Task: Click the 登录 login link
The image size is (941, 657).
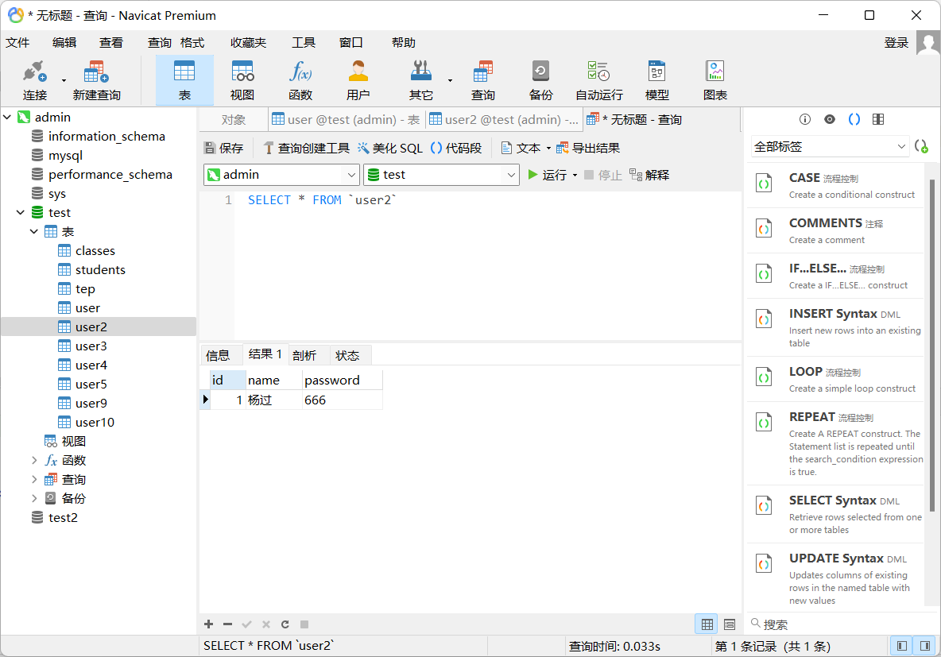Action: click(896, 42)
